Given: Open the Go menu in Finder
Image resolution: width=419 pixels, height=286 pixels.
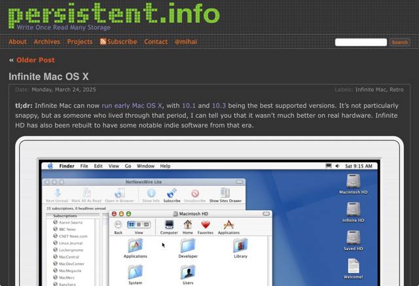Looking at the screenshot, I should (128, 166).
